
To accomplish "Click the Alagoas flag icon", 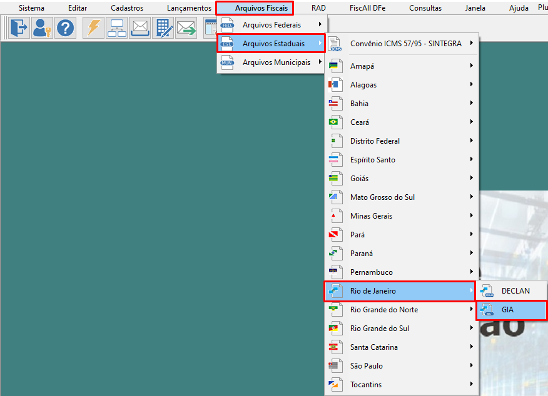I will pos(335,85).
